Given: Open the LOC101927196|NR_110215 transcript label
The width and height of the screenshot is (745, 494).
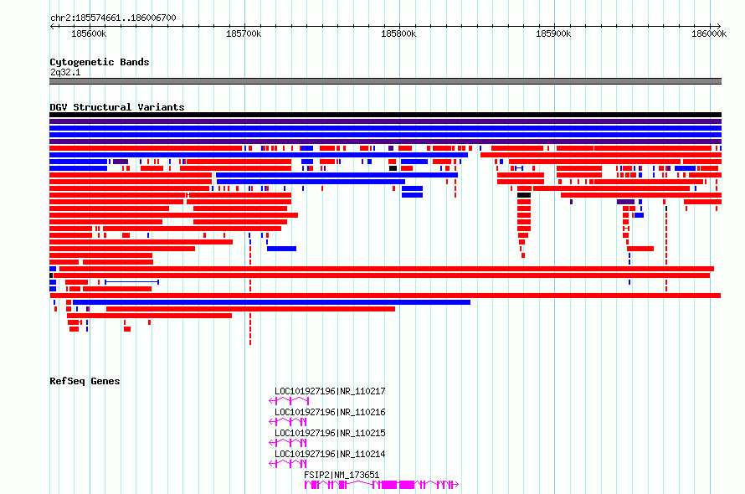Looking at the screenshot, I should [330, 433].
